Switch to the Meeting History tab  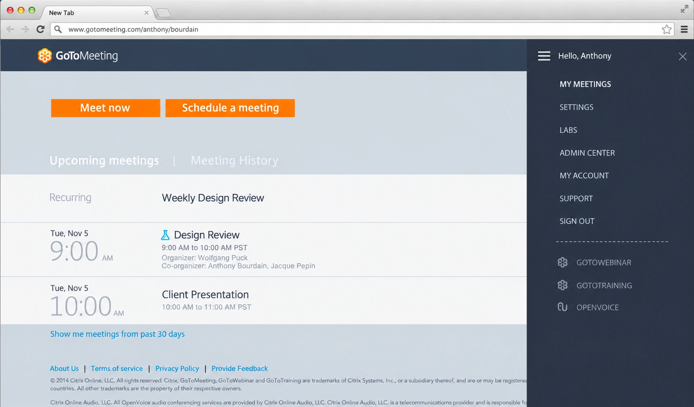coord(235,160)
